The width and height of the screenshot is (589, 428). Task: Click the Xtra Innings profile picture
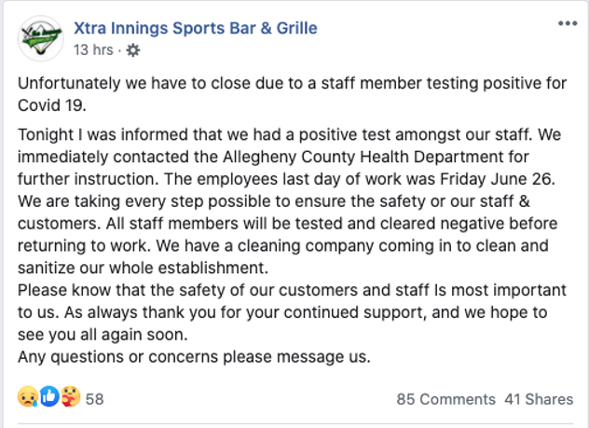pos(41,38)
